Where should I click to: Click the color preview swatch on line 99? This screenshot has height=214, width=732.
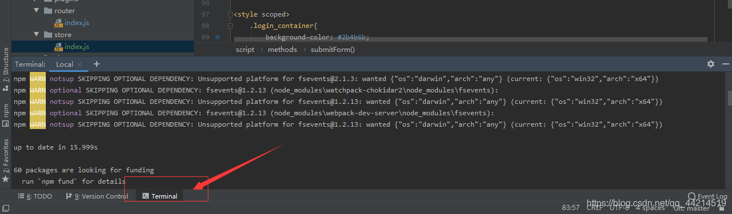coord(217,38)
